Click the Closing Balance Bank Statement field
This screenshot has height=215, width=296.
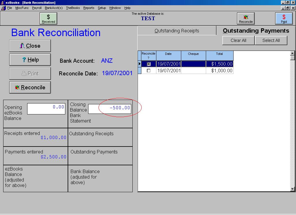click(110, 109)
